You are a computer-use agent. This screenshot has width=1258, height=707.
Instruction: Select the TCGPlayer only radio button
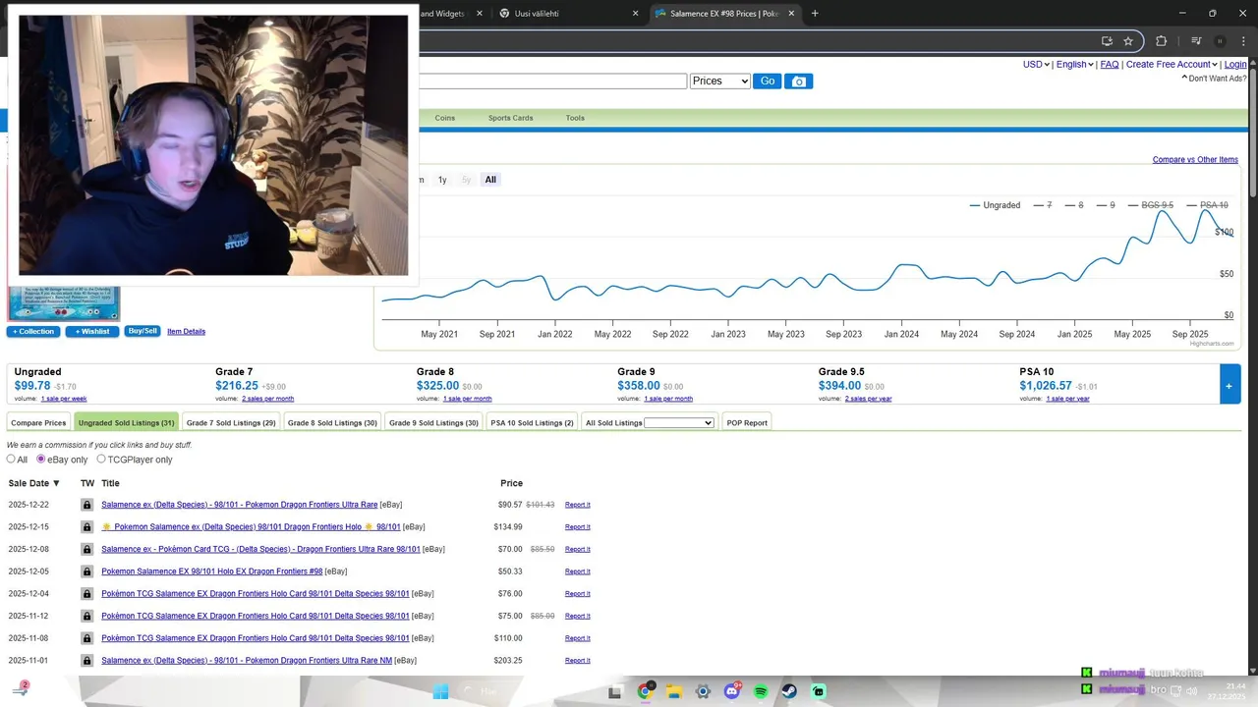click(101, 459)
